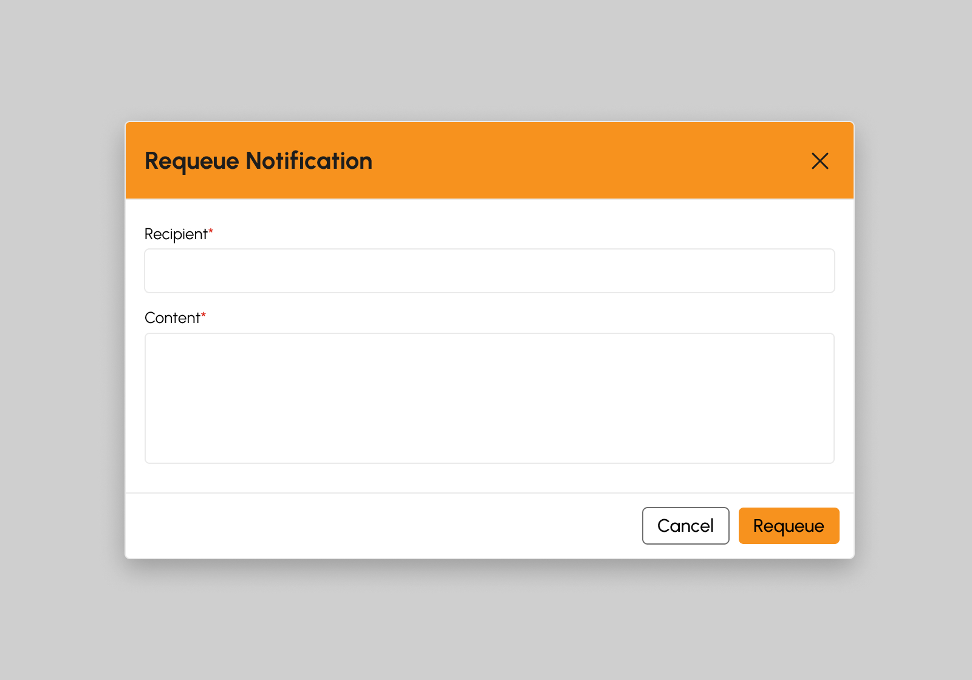972x680 pixels.
Task: Click the Content field label
Action: [175, 318]
